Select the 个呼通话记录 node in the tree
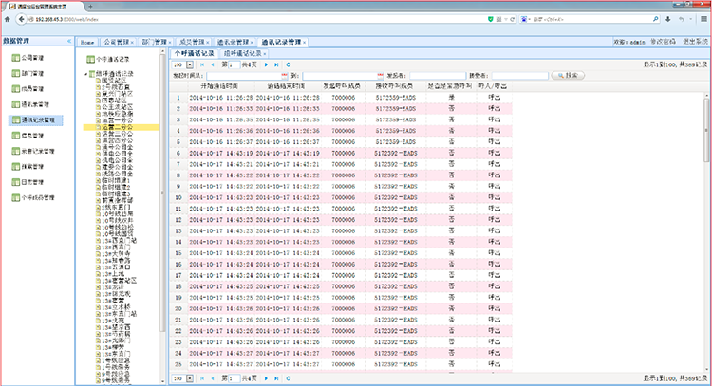The width and height of the screenshot is (712, 386). 108,59
